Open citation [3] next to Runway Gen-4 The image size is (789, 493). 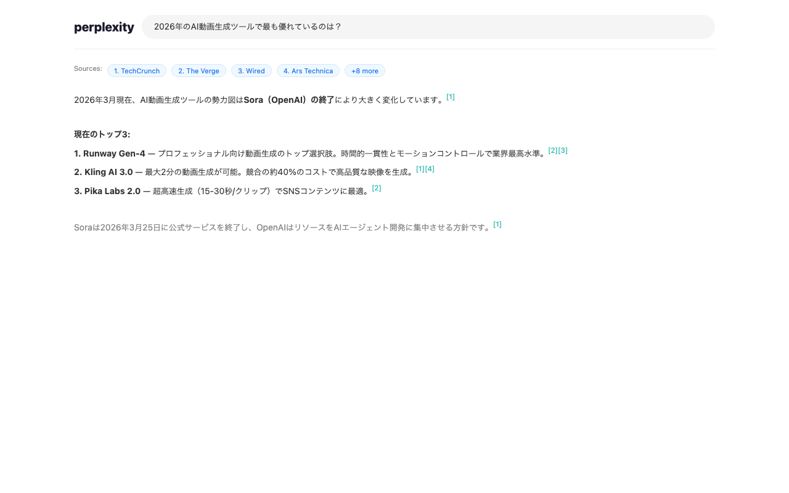coord(563,150)
